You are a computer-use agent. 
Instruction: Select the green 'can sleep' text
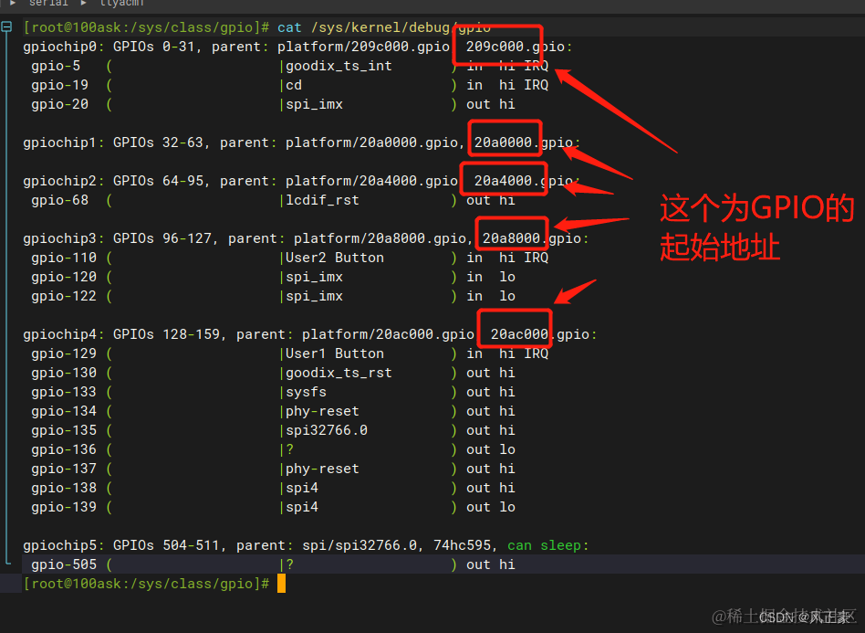[x=544, y=545]
